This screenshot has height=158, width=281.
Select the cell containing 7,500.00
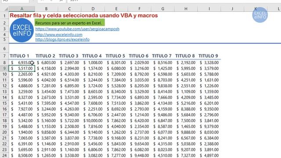186,121
